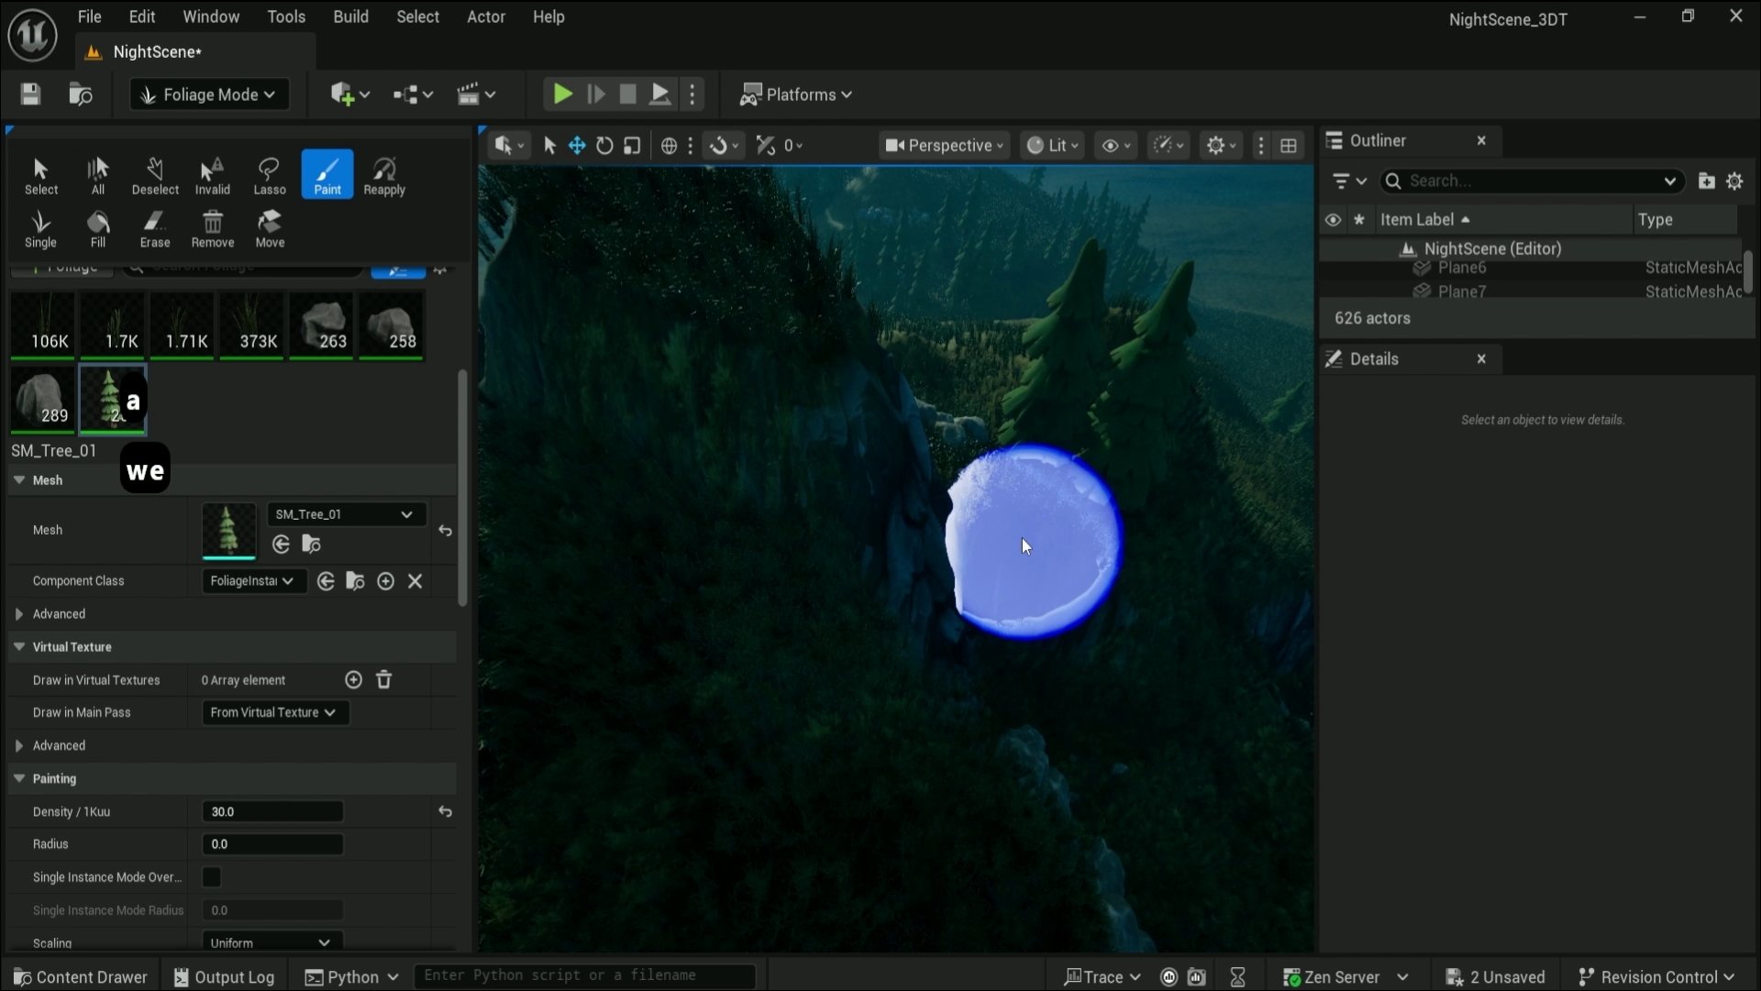Click the Save level icon
The image size is (1761, 991).
click(x=30, y=94)
